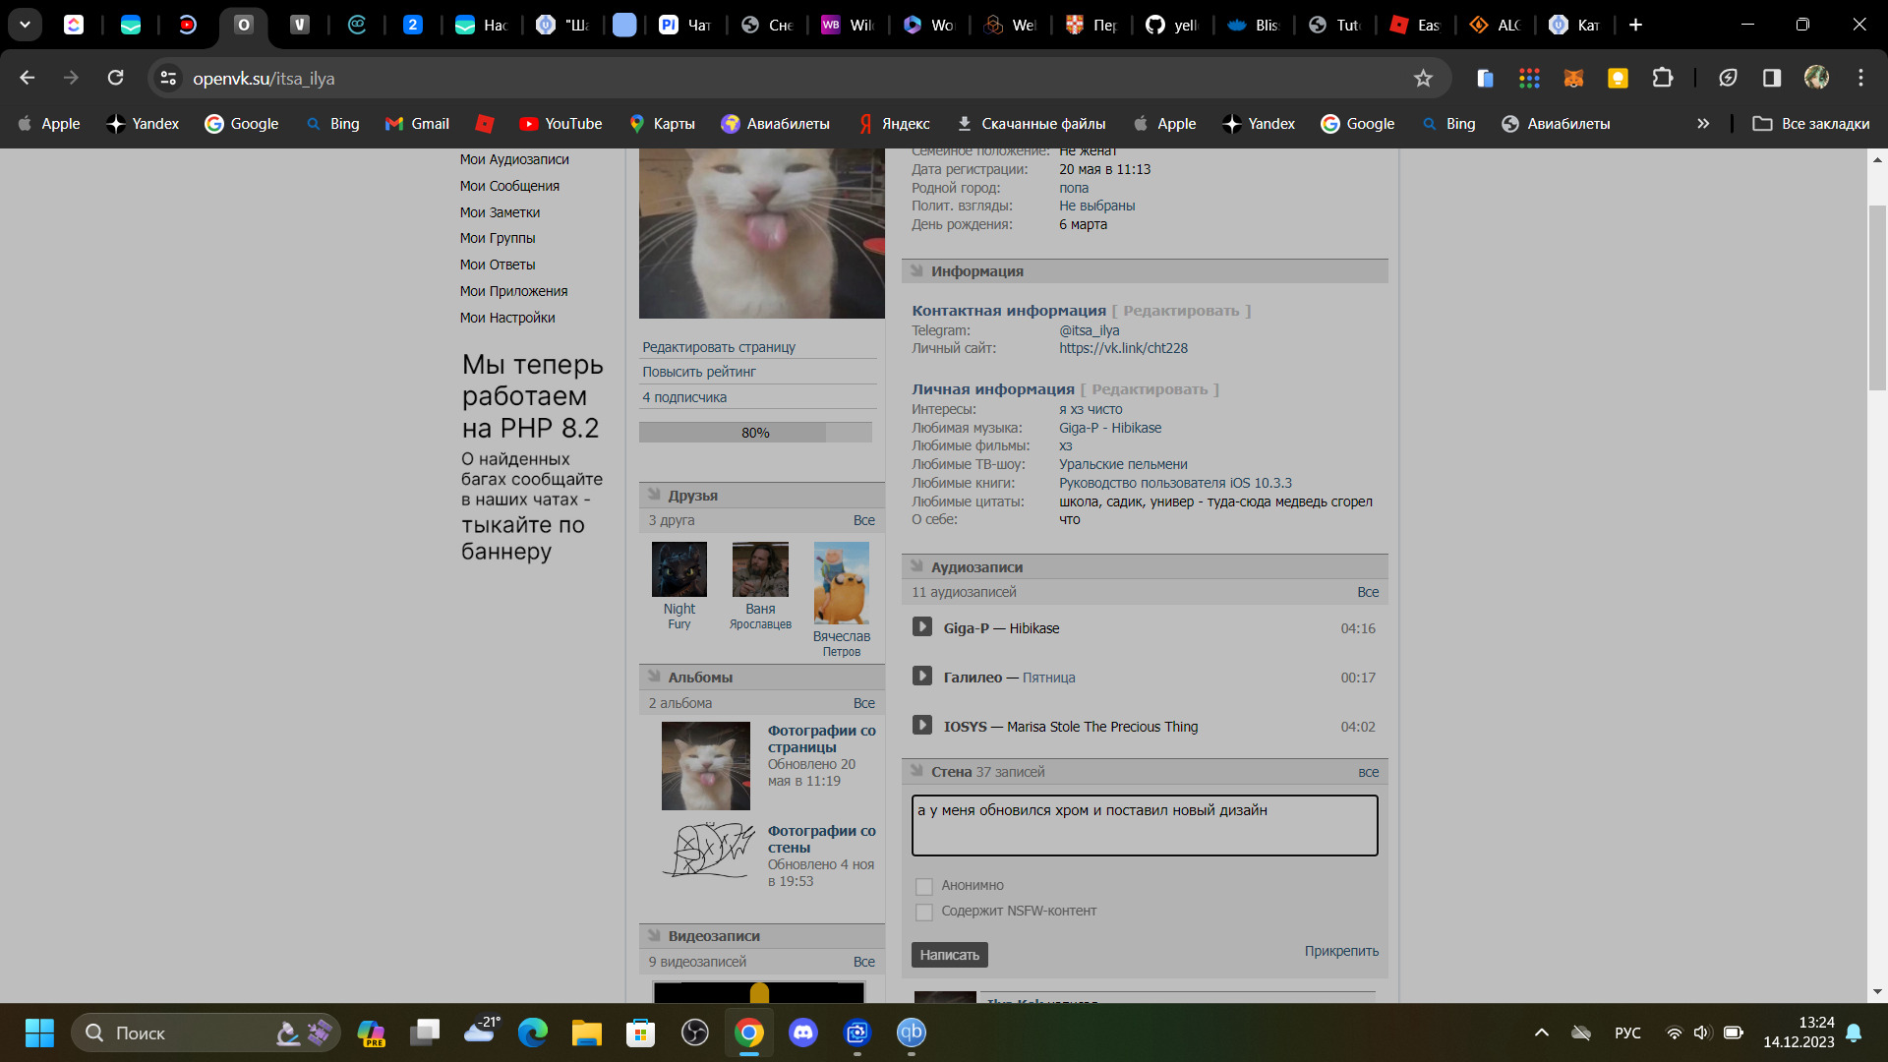
Task: Play the Giga-P Hibikase track
Action: point(921,627)
